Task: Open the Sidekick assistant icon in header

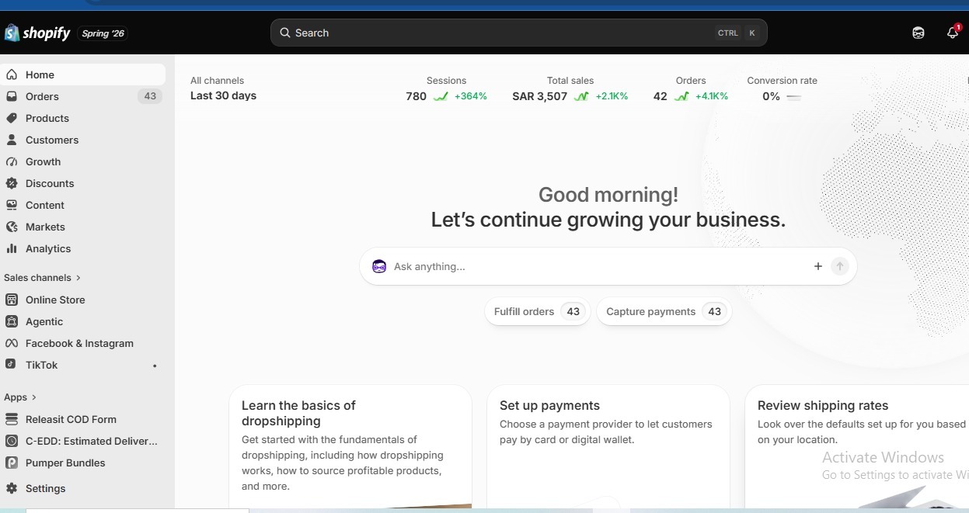Action: click(x=918, y=33)
